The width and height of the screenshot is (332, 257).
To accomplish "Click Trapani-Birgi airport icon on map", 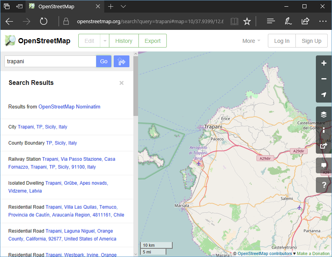I will pos(198,163).
